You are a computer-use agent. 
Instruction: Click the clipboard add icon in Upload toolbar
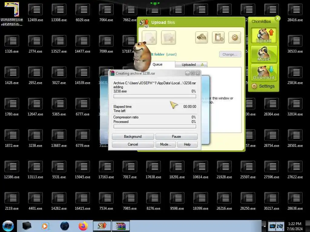[x=218, y=37]
